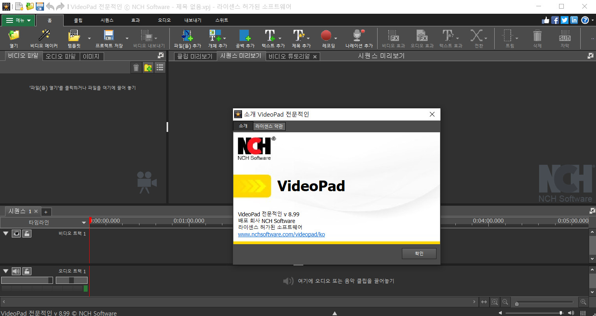Click the bin trash icon in media panel
This screenshot has width=596, height=316.
pyautogui.click(x=136, y=68)
